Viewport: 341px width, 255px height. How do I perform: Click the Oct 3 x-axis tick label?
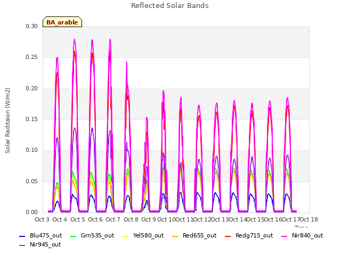point(42,219)
